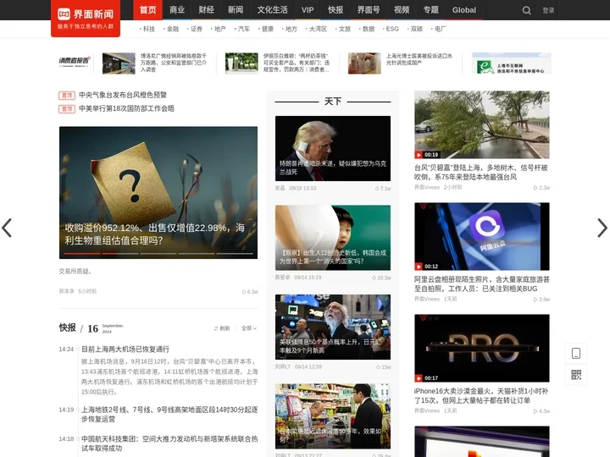Image resolution: width=610 pixels, height=457 pixels.
Task: Select the last carousel progress indicator
Action: tap(235, 253)
